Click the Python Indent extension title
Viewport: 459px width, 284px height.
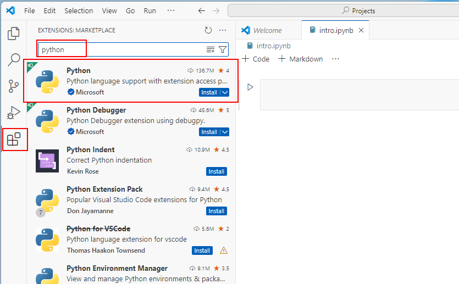91,150
